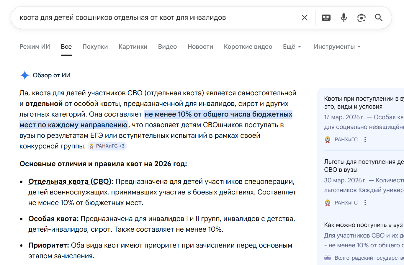Open search by image camera icon

361,18
